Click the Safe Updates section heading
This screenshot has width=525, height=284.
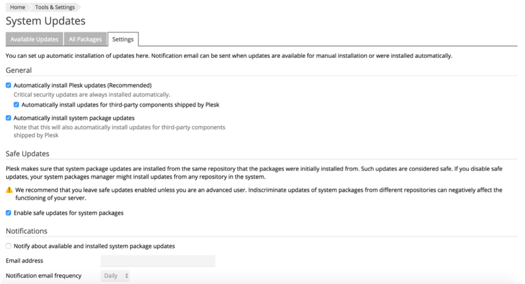[27, 154]
